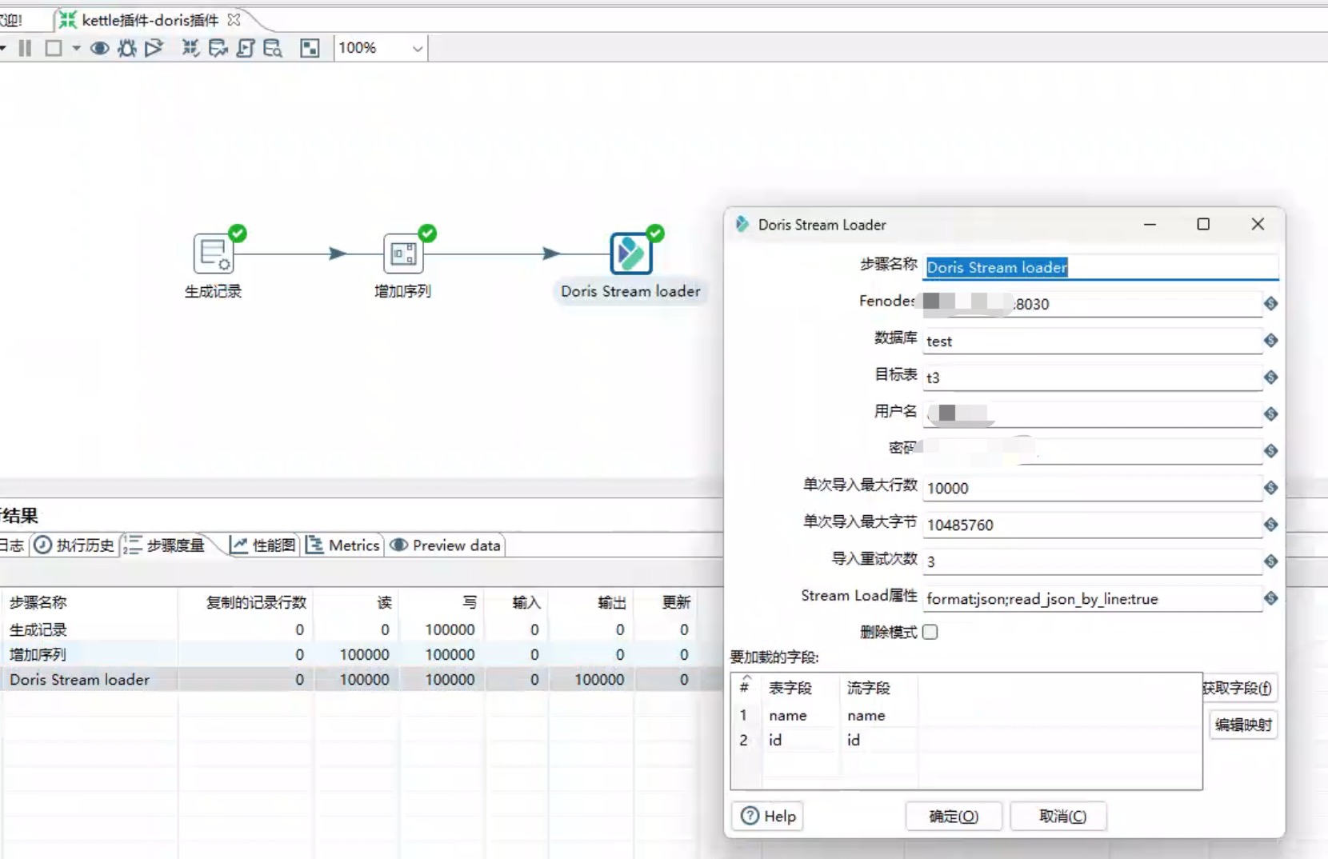The image size is (1328, 859).
Task: Select the name stream-field cell in row 1
Action: tap(879, 716)
